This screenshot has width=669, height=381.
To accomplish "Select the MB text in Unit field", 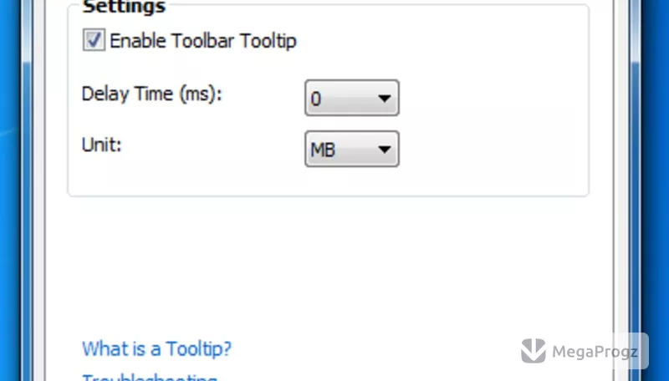I will [x=323, y=150].
